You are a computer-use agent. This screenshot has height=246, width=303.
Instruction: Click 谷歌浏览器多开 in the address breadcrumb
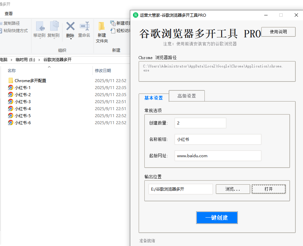(x=57, y=60)
